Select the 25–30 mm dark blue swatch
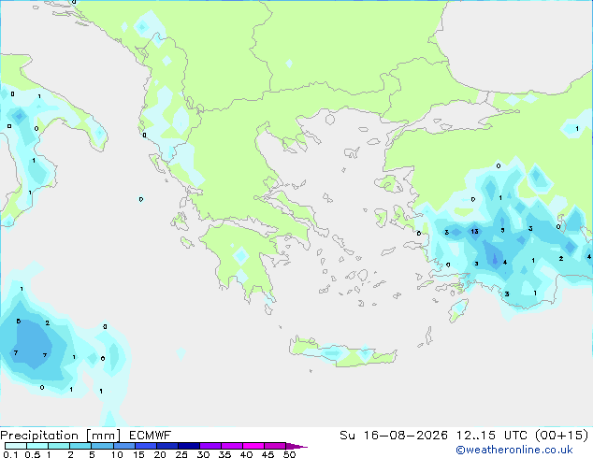Viewport: 593px width, 458px height. click(189, 446)
